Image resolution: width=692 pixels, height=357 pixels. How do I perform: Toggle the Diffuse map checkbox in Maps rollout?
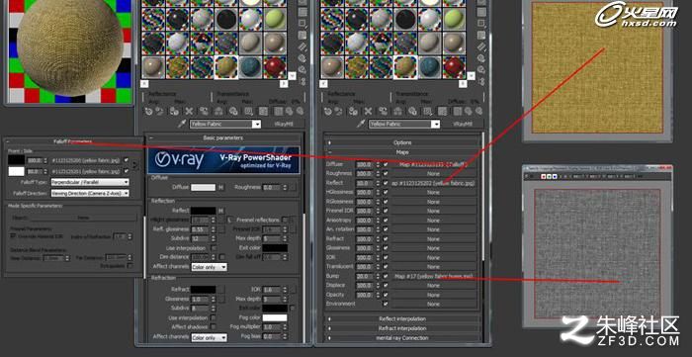386,164
